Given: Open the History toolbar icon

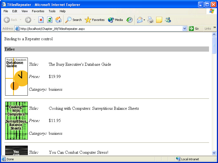Looking at the screenshot, I should click(x=129, y=20).
